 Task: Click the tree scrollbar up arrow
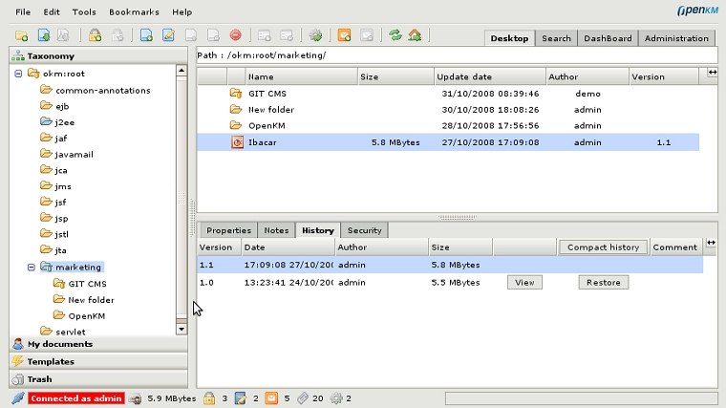coord(181,71)
